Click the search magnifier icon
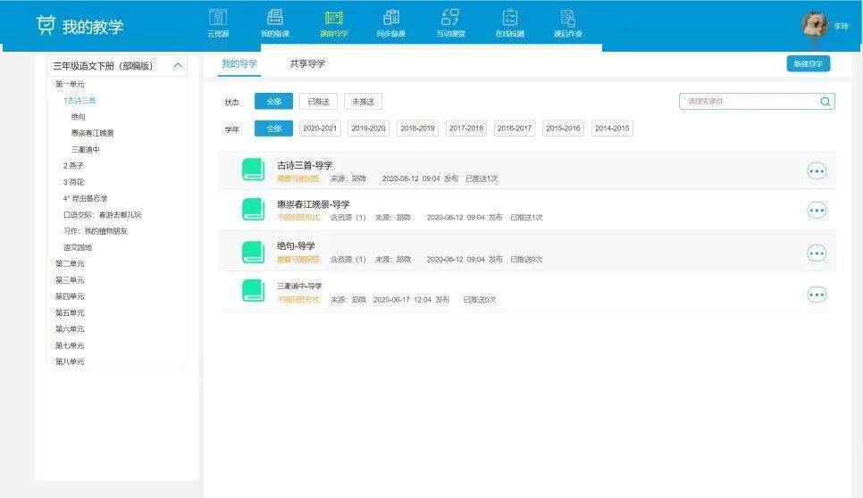Viewport: 863px width, 498px height. 825,101
